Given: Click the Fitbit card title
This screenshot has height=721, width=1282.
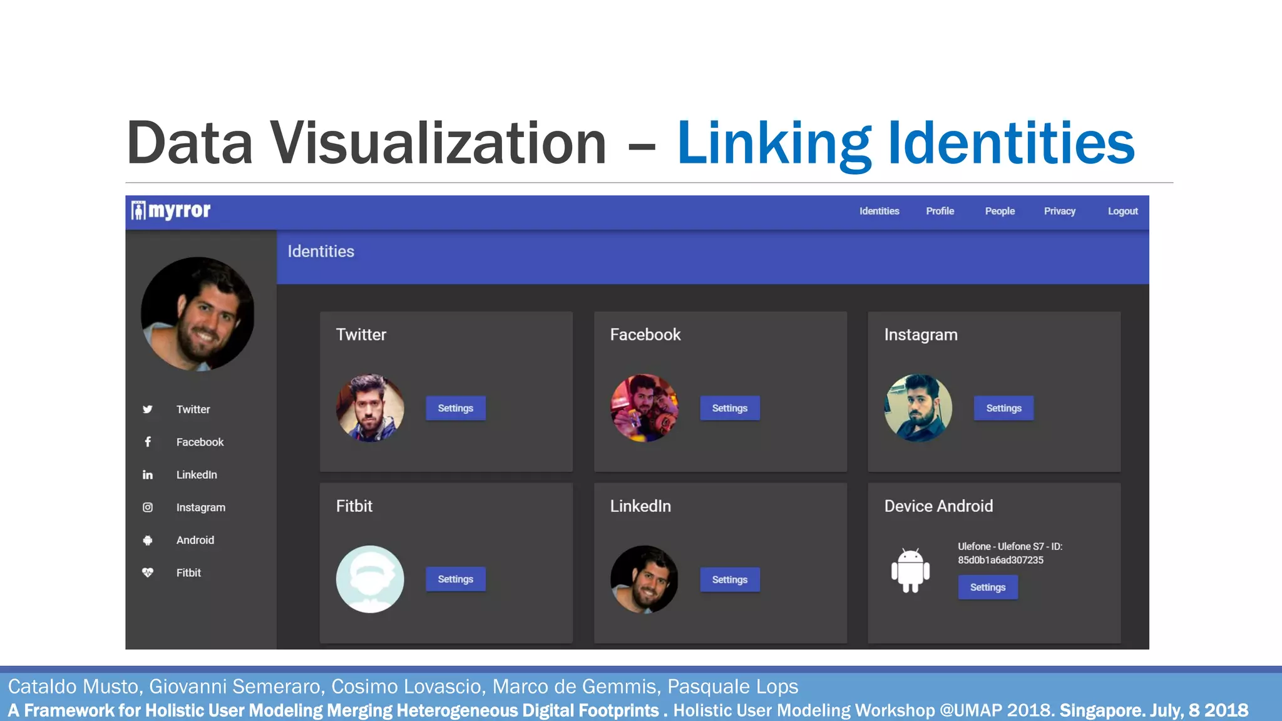Looking at the screenshot, I should [354, 506].
